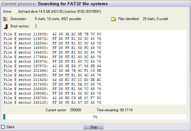Click the Time remaining 00:17:16 text
This screenshot has height=131, width=191.
pyautogui.click(x=115, y=110)
